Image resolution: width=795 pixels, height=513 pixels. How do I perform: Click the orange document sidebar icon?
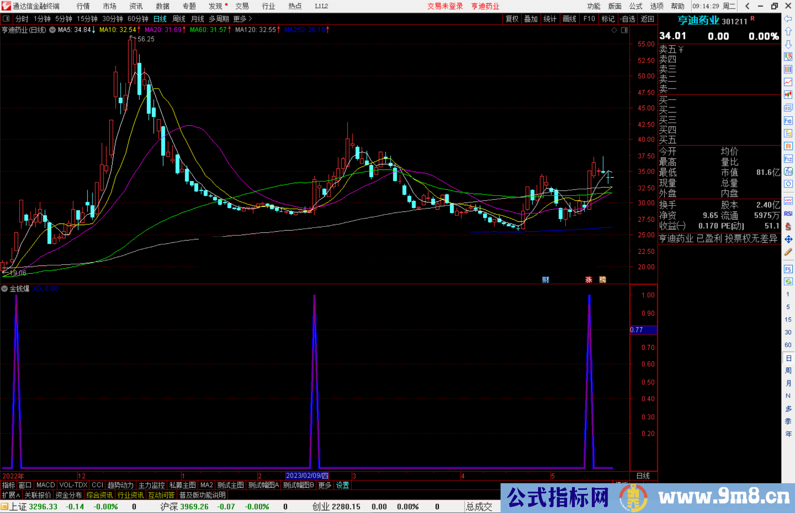click(788, 146)
